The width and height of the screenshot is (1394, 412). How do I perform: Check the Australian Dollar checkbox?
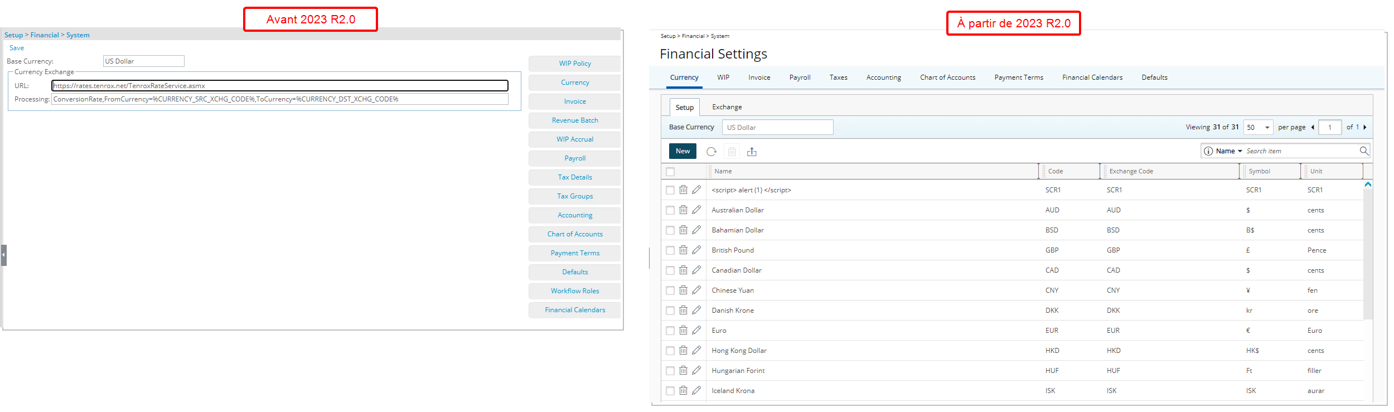pos(670,210)
